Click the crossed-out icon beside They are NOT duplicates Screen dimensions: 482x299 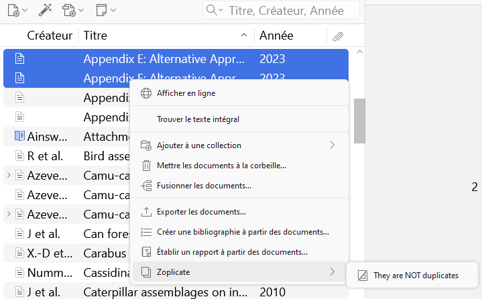[363, 276]
